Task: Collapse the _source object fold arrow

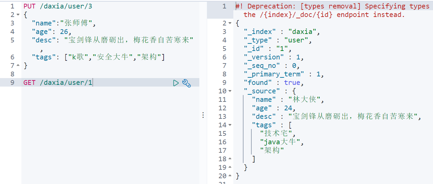Action: coord(230,91)
